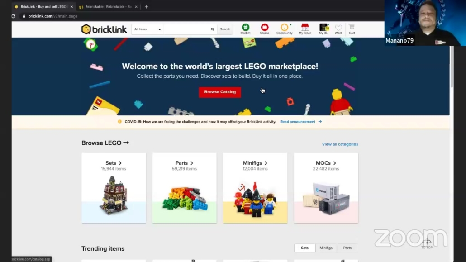Click the Search button
Viewport: 466px width, 262px height.
(225, 29)
